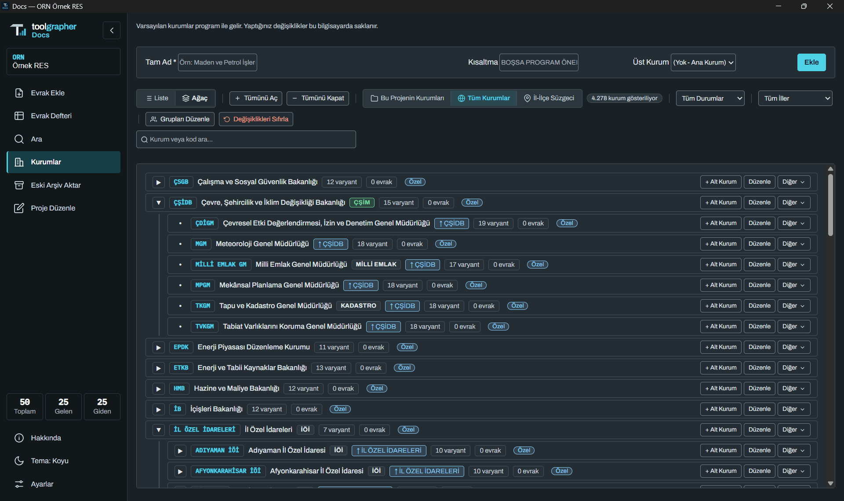
Task: Switch to Liste view
Action: click(x=156, y=98)
